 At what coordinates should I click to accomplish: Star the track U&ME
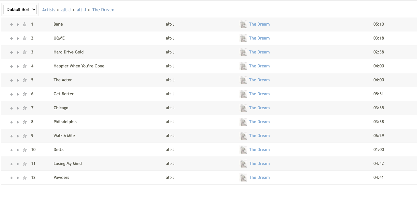25,38
